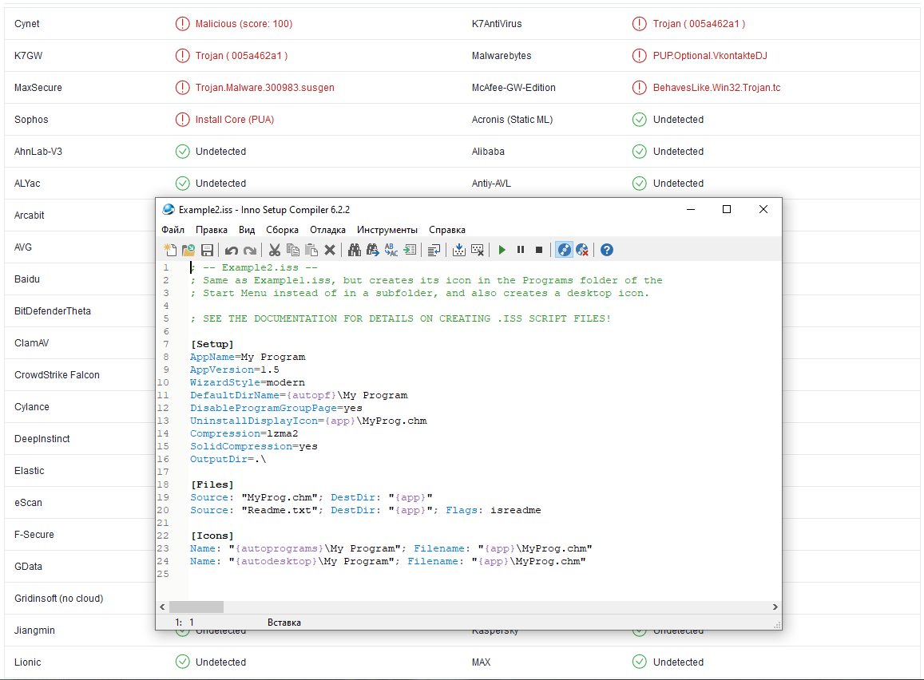
Task: Click Sophos Install Core (PUA) result
Action: pyautogui.click(x=235, y=120)
